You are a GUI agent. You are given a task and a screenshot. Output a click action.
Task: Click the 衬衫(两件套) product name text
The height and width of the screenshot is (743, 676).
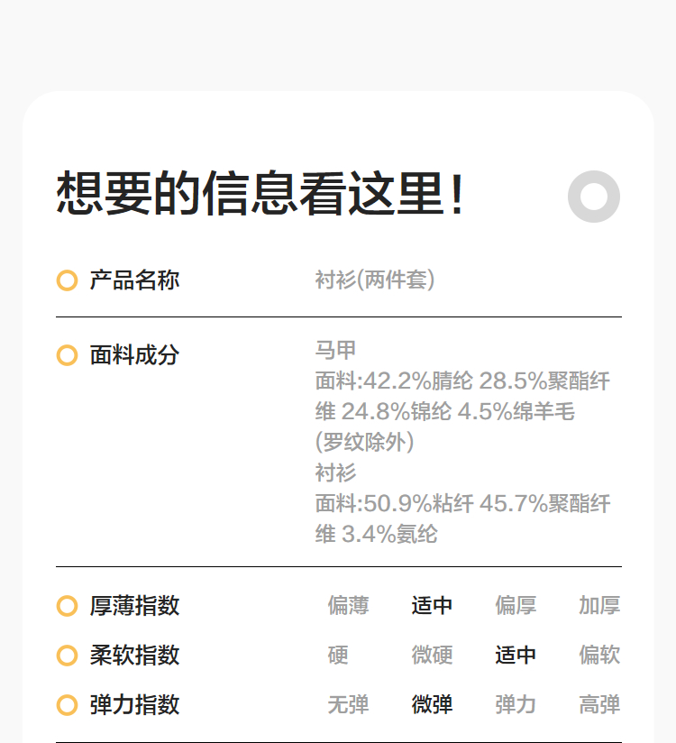click(375, 280)
